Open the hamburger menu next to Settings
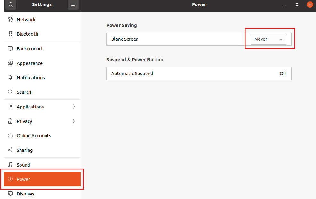316x199 pixels. click(x=73, y=4)
